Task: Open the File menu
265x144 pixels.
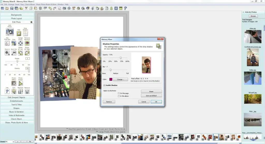Action: pos(2,4)
